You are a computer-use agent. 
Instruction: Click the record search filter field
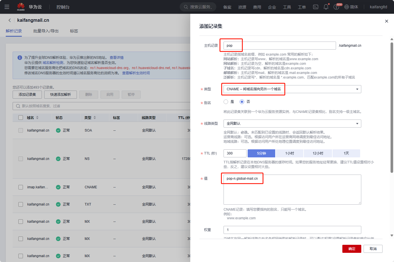[x=101, y=106]
